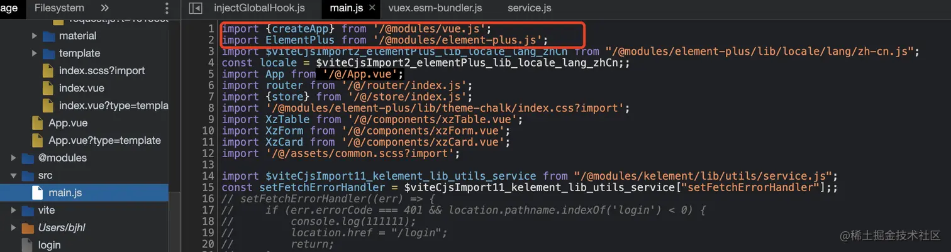
Task: Click '/@modules/element-plus.js' import path text
Action: point(457,40)
